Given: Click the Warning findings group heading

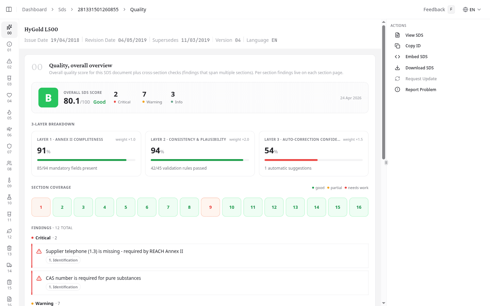Looking at the screenshot, I should tap(46, 303).
